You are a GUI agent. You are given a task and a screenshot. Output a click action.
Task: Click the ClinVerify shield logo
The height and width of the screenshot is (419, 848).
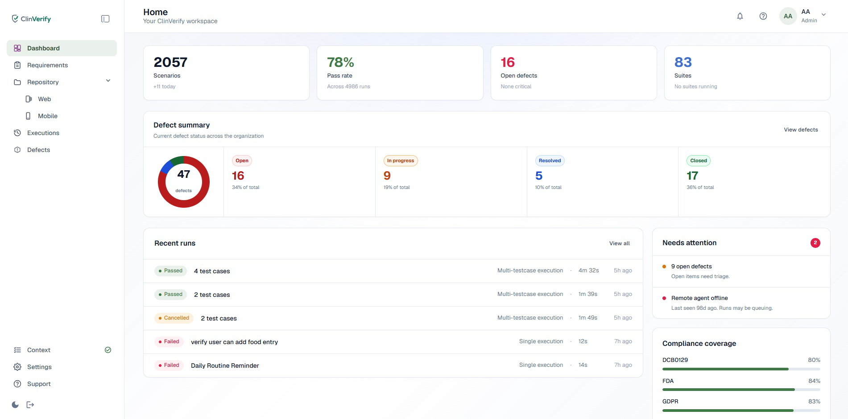pos(15,19)
